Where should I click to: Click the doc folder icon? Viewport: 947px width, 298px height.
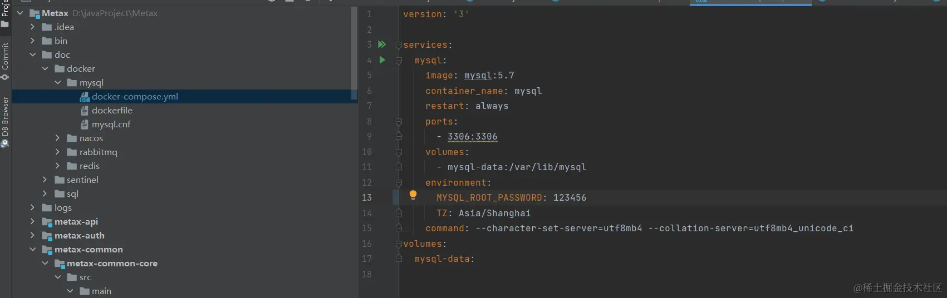47,55
